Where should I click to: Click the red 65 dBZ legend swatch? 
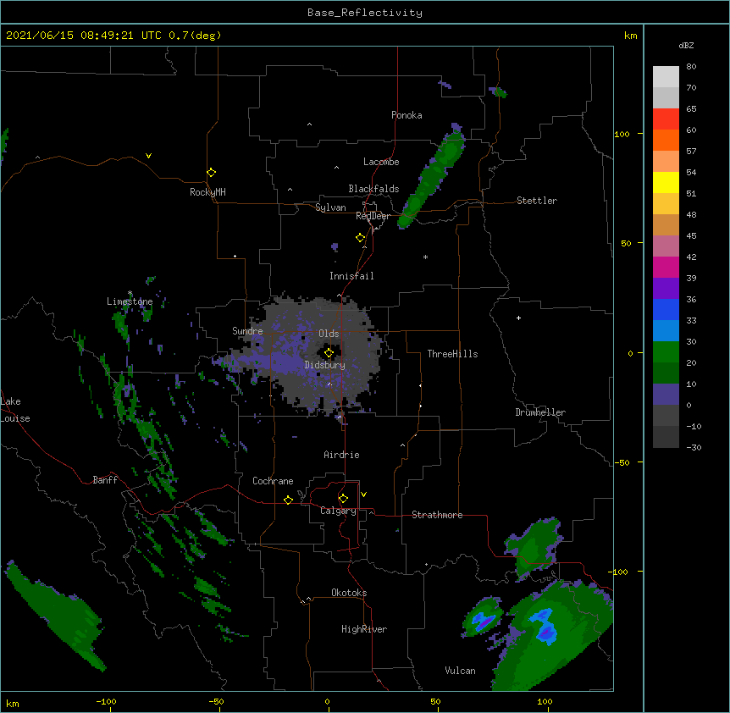click(x=666, y=119)
